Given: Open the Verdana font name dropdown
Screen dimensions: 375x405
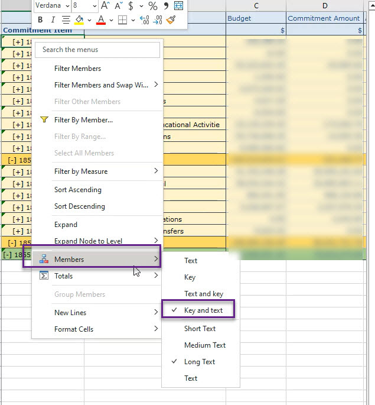Looking at the screenshot, I should click(x=67, y=6).
